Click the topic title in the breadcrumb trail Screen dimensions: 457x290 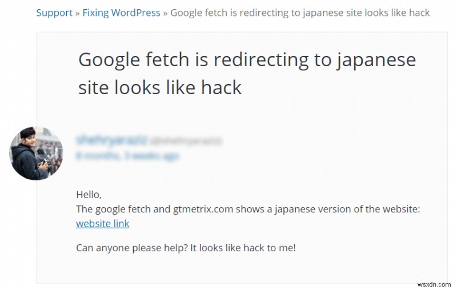pyautogui.click(x=300, y=13)
